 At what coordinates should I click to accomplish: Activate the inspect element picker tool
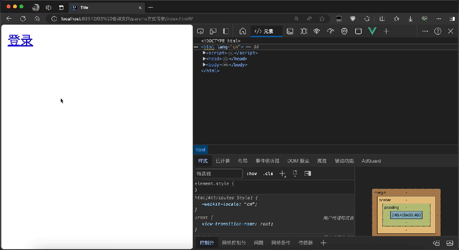tap(200, 31)
